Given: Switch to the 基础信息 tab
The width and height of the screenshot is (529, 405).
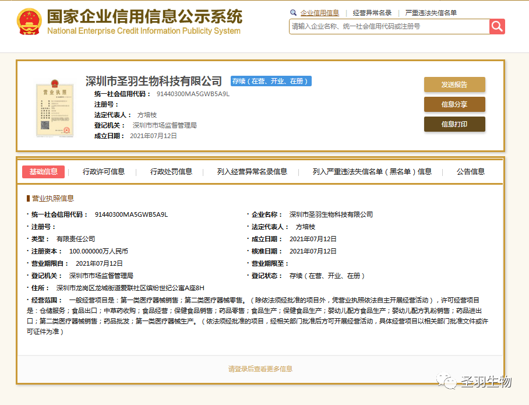Looking at the screenshot, I should [44, 171].
